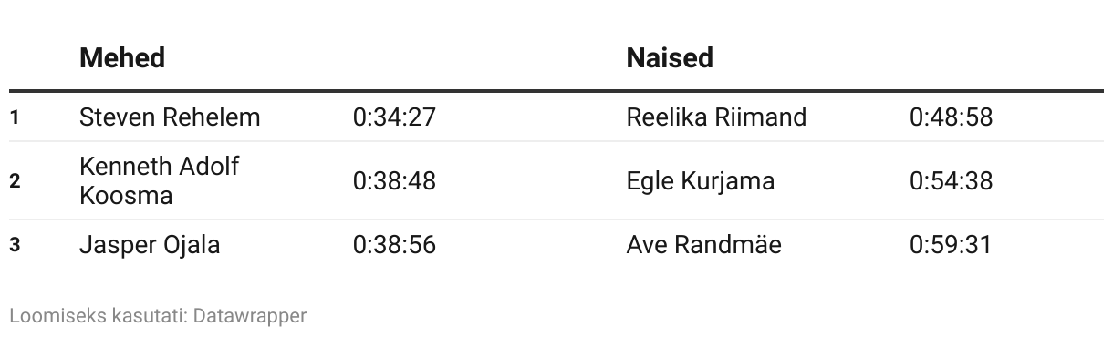Click the Naised column header
Screen dimensions: 1113x337
tap(670, 58)
